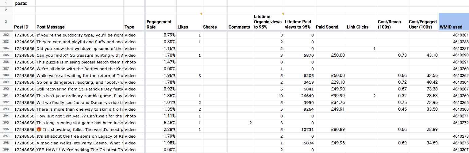Screen dimensions: 469x153
Task: Select row number 3 header
Action: click(x=6, y=22)
